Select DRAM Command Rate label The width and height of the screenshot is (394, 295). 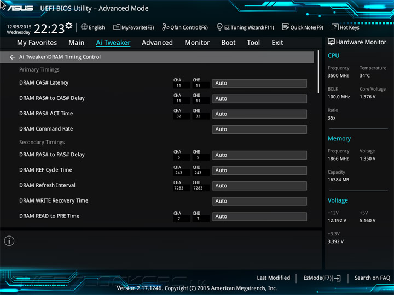coord(46,129)
